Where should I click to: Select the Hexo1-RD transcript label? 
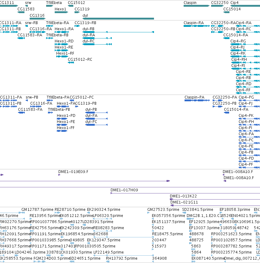64,41
